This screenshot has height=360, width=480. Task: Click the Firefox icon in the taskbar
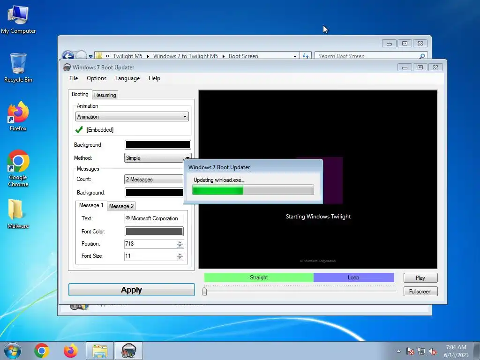point(71,351)
